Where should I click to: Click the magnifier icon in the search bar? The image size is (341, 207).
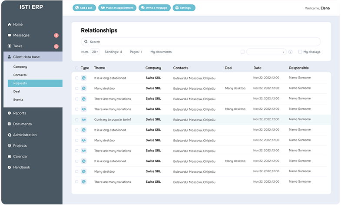click(86, 42)
